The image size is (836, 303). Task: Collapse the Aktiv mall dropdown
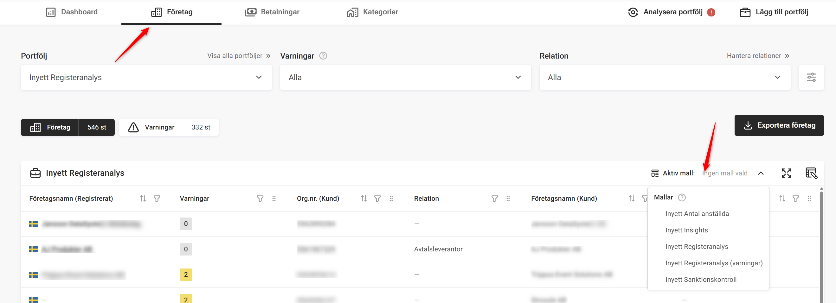[760, 173]
